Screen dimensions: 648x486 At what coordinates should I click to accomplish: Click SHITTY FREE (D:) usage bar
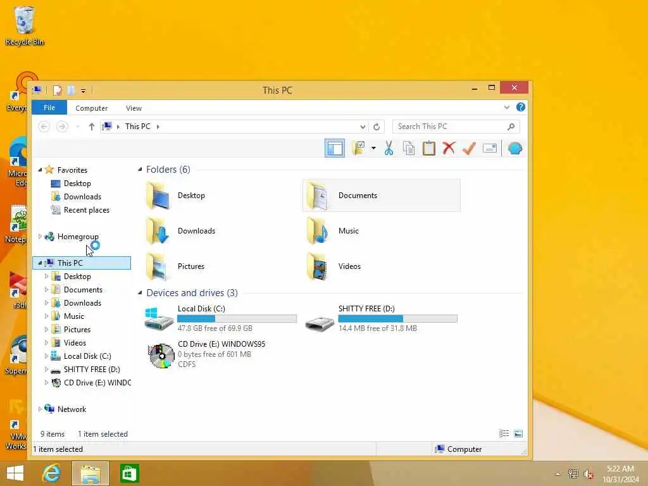(397, 319)
